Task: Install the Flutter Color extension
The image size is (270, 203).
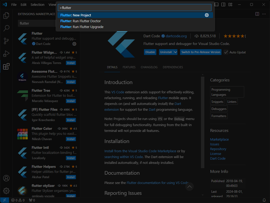Action: point(71,139)
